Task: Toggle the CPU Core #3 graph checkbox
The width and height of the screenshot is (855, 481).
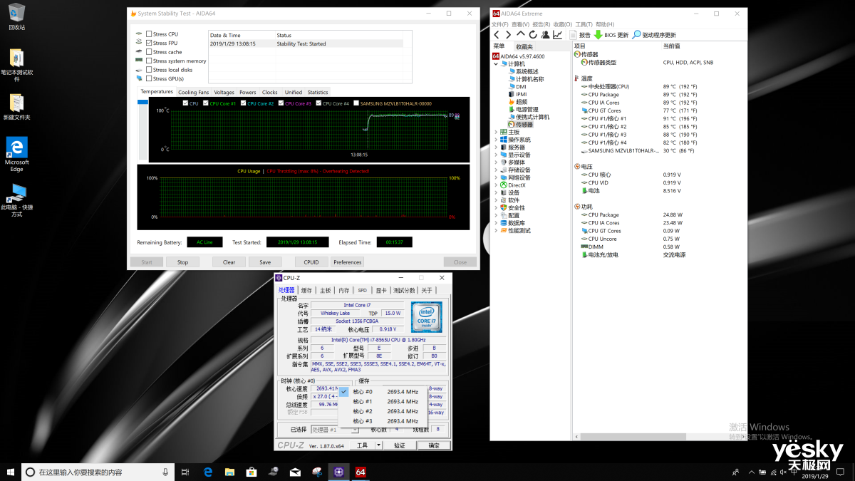Action: [x=281, y=103]
